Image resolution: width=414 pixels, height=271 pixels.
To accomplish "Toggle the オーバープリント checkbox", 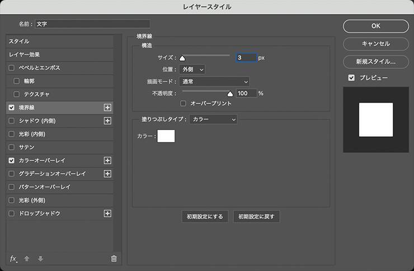I will 184,103.
